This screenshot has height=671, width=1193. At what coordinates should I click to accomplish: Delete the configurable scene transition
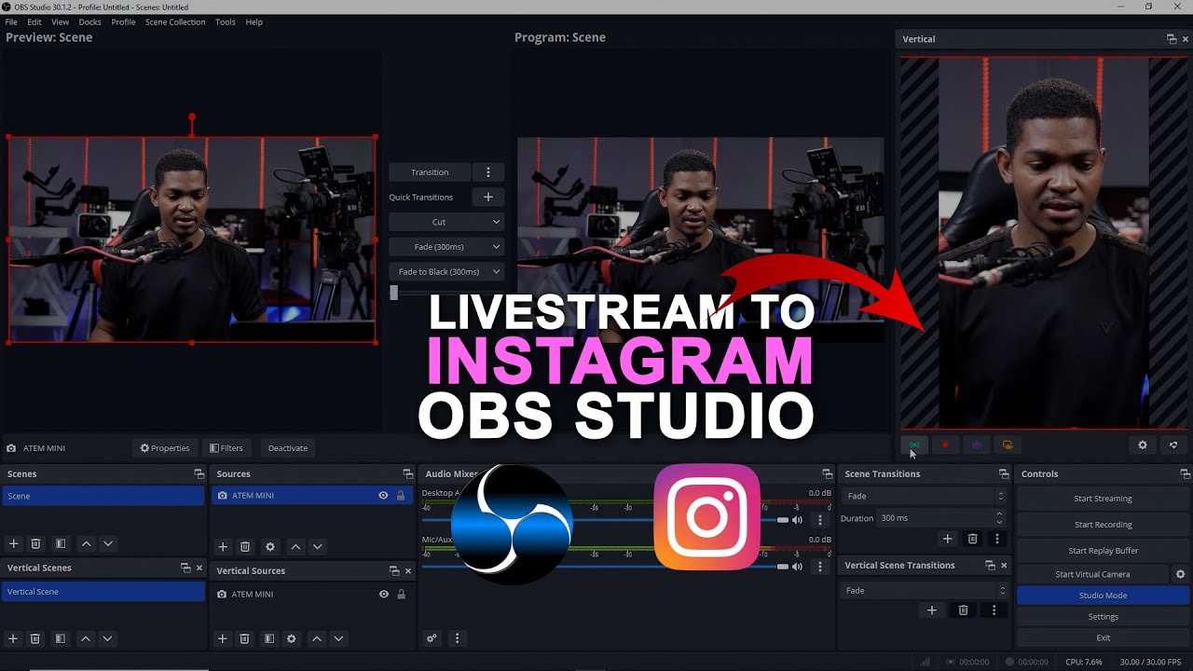click(x=972, y=539)
